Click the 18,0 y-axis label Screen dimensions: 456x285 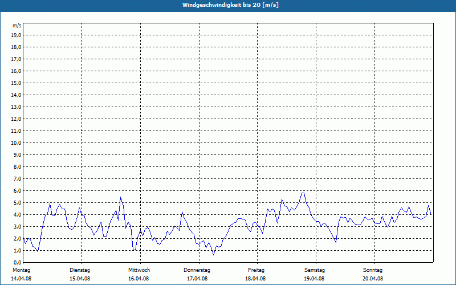click(16, 47)
